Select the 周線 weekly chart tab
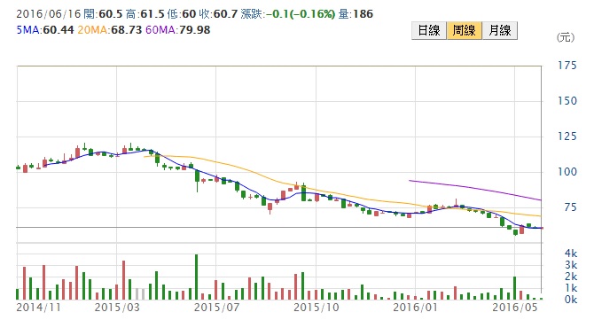 pyautogui.click(x=464, y=30)
